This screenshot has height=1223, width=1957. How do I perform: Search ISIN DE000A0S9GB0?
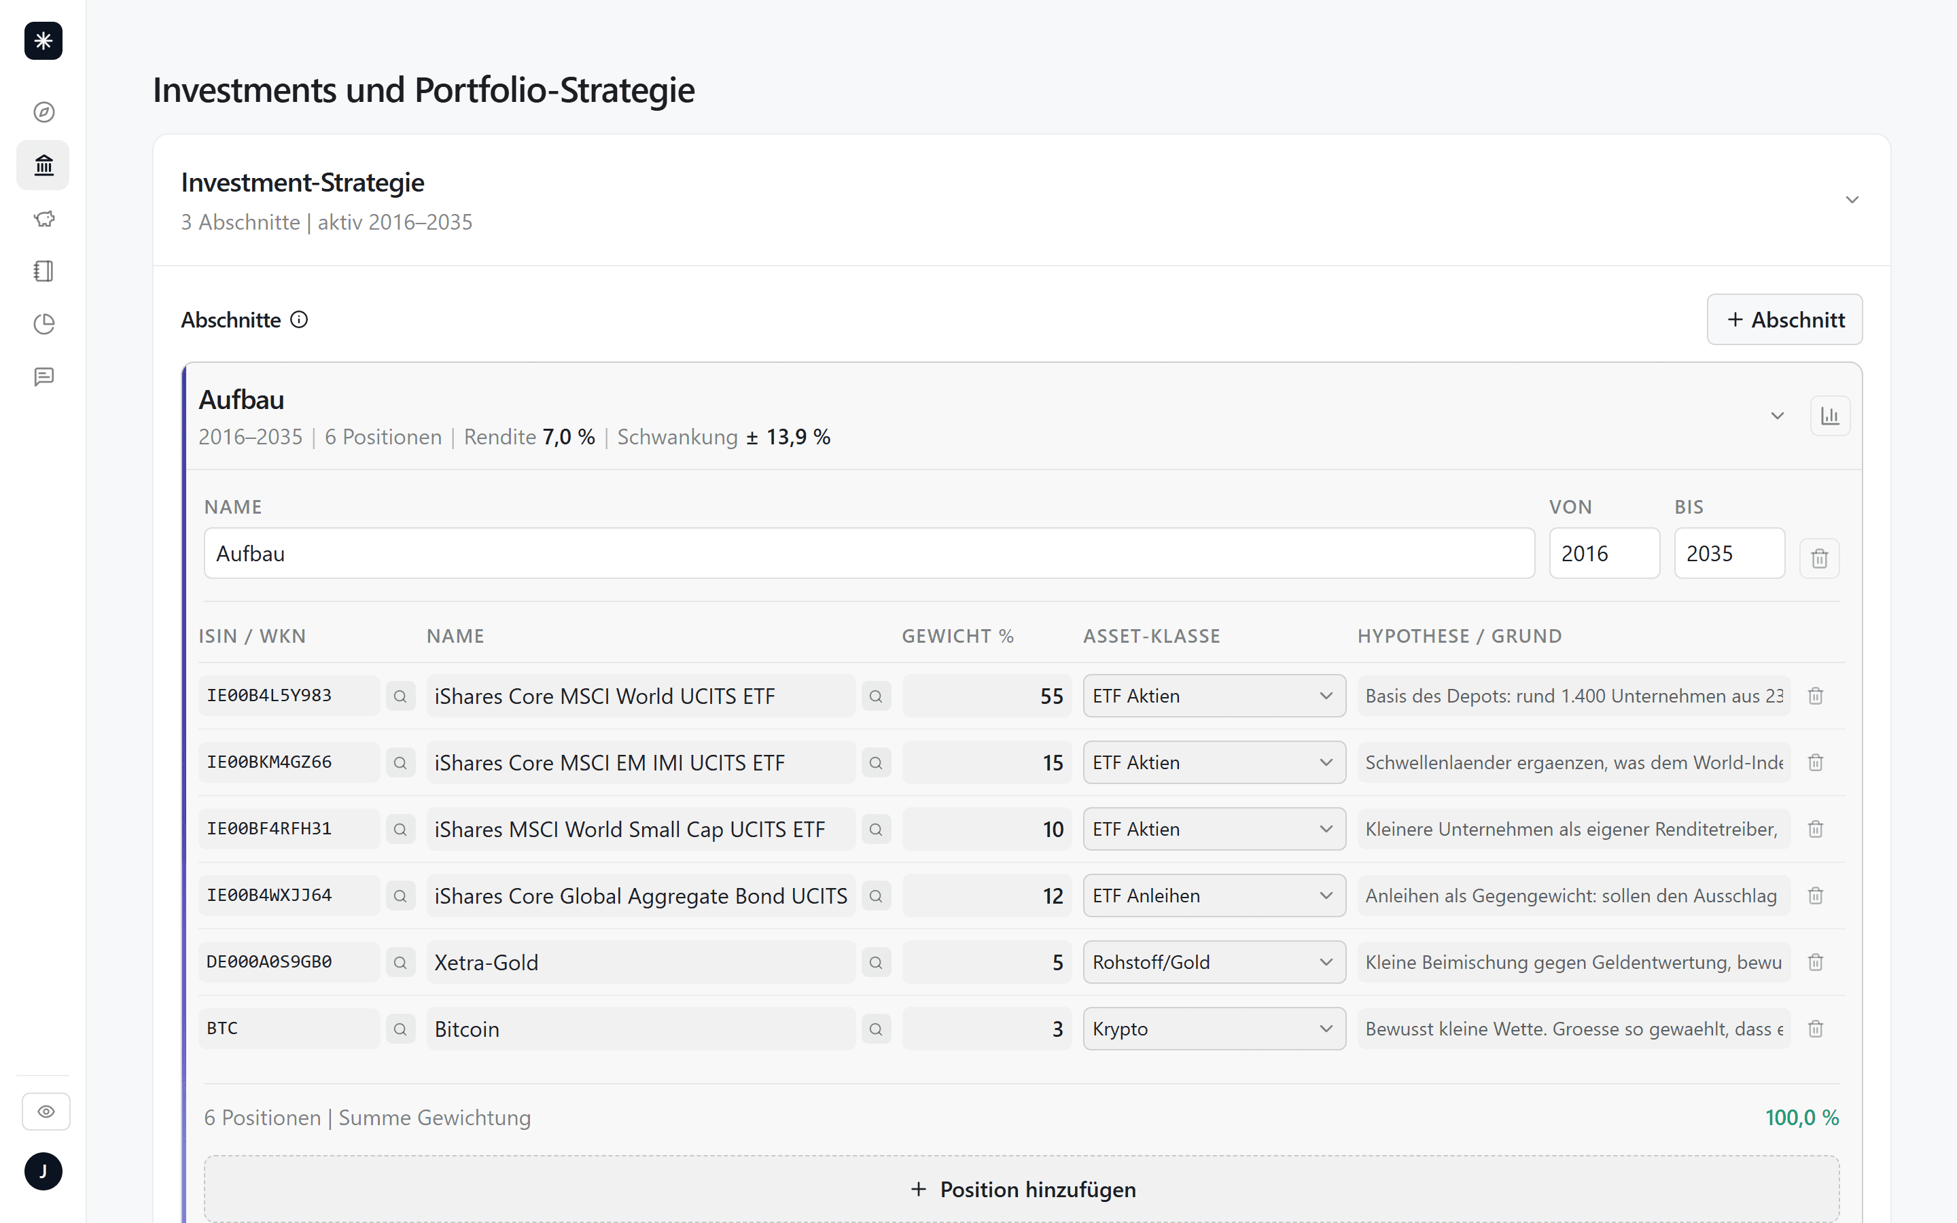pyautogui.click(x=400, y=963)
